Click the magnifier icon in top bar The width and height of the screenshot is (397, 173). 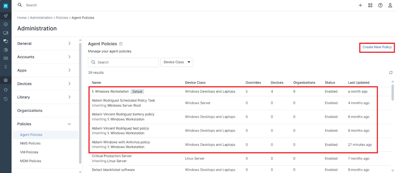coord(20,5)
